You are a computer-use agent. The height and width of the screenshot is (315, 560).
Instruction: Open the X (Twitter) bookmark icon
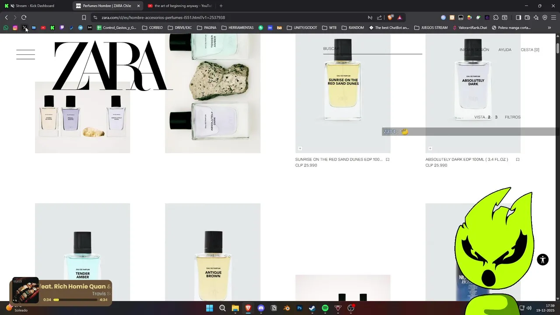[x=24, y=28]
